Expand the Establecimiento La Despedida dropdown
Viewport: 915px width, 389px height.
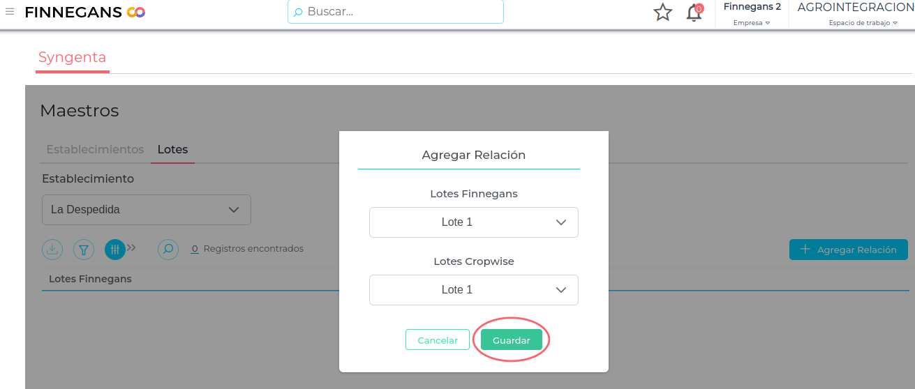point(147,210)
